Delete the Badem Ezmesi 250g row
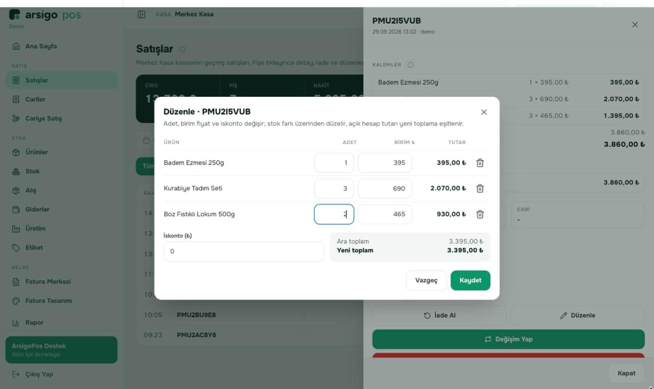Viewport: 654px width, 389px height. pyautogui.click(x=480, y=163)
